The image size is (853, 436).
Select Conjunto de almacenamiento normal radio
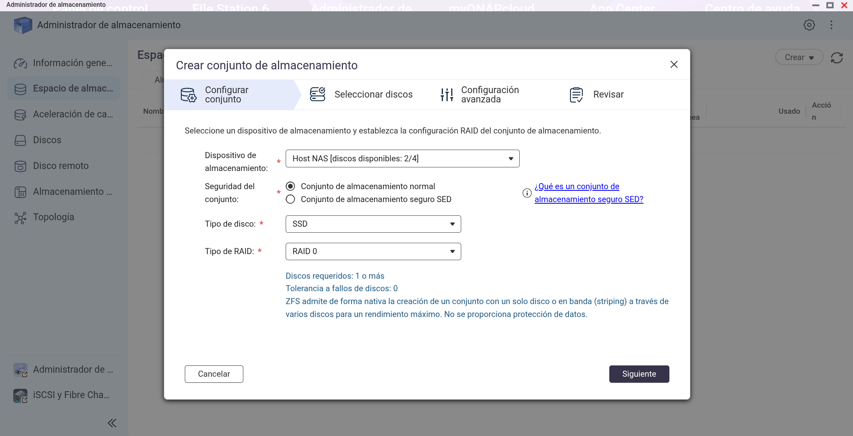click(291, 186)
